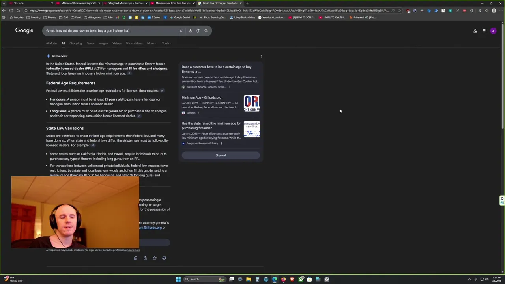Open More options for Everytown result

(x=221, y=143)
